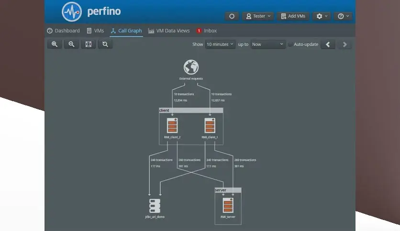
Task: Click the zoom out magnifier icon
Action: click(71, 44)
